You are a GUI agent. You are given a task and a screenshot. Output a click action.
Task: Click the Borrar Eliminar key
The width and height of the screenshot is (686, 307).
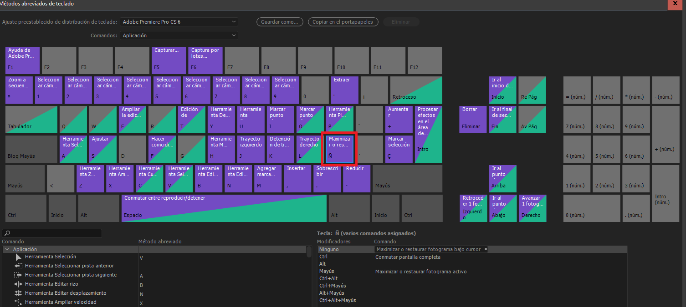473,119
